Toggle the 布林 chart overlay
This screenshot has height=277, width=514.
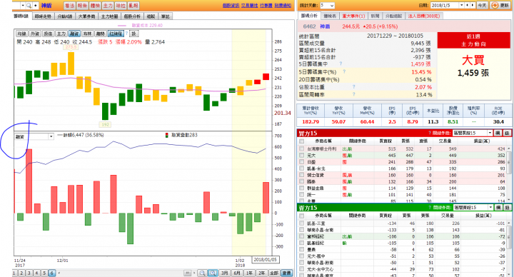(x=88, y=34)
